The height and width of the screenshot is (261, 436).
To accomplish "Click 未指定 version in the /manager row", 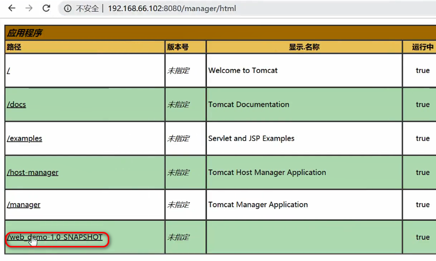I will 178,205.
